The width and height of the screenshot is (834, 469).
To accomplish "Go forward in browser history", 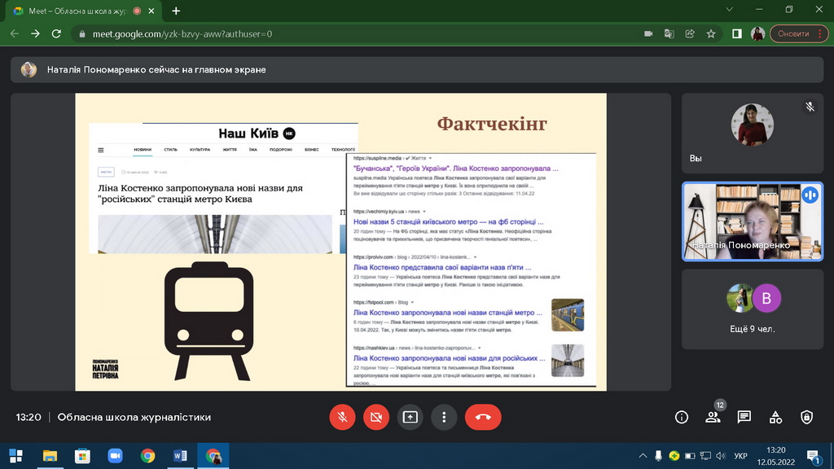I will (35, 33).
